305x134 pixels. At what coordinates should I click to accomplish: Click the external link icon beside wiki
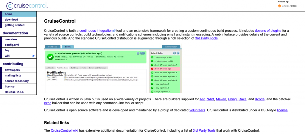34,56
